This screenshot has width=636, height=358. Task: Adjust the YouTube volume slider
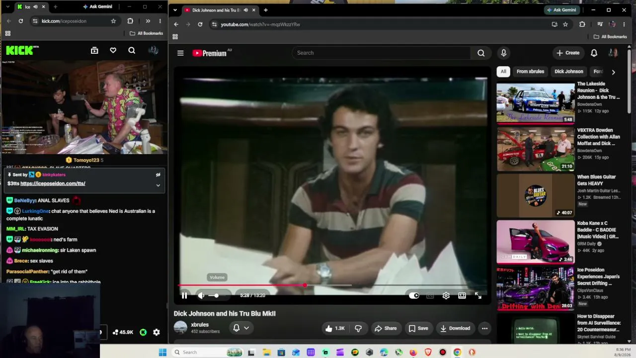(x=216, y=295)
